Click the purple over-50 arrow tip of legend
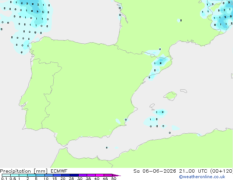Viewport: 233px width, 180px height. 116,175
